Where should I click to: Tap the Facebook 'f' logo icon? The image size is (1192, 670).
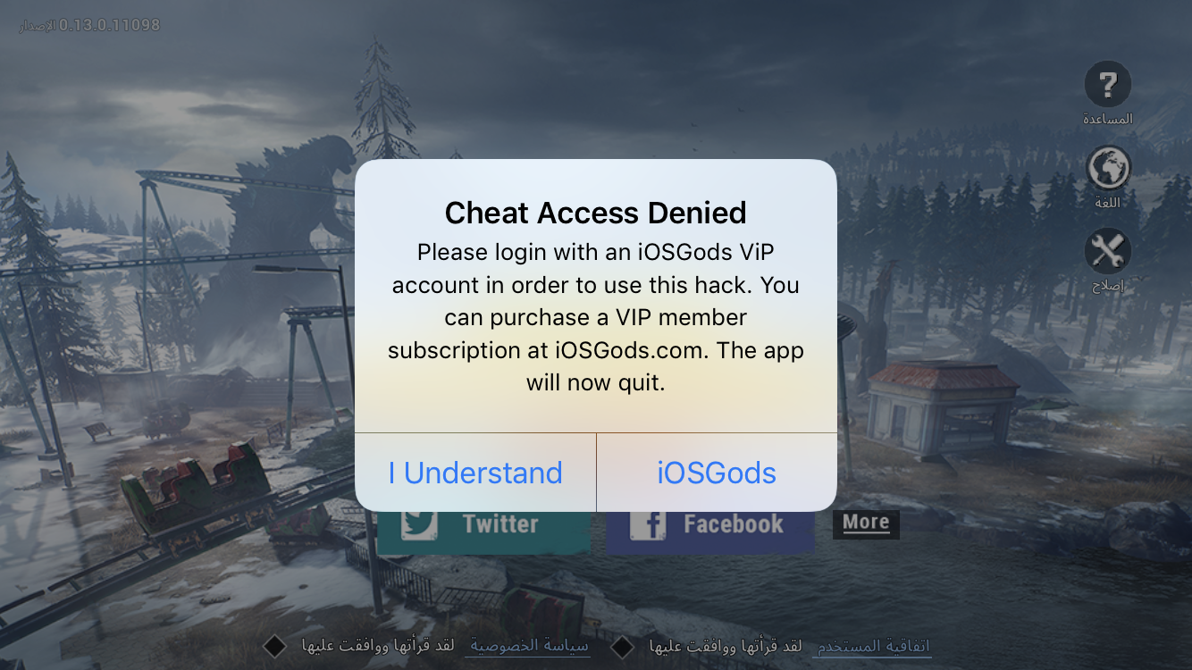[x=648, y=523]
